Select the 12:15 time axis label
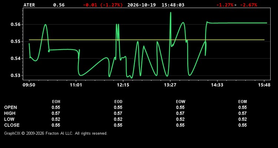 pyautogui.click(x=123, y=85)
